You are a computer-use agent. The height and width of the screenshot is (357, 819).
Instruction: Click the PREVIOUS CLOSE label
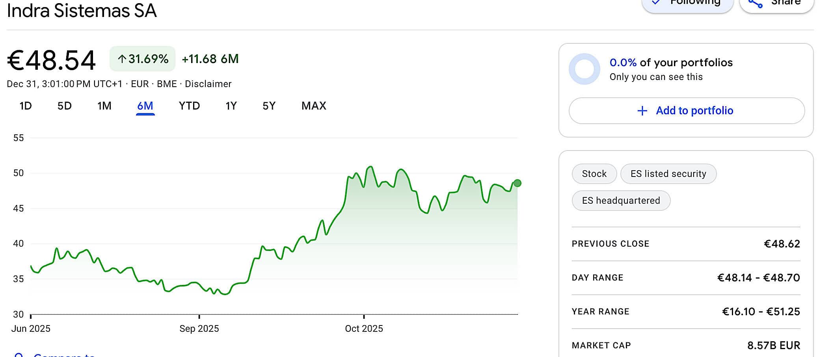[x=611, y=244]
